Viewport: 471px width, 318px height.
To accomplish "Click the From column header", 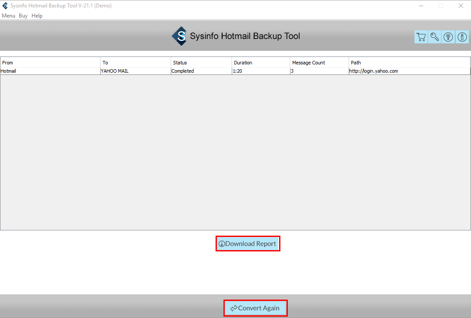I will (50, 63).
